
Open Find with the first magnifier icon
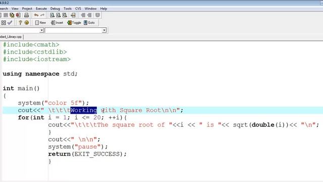52,15
